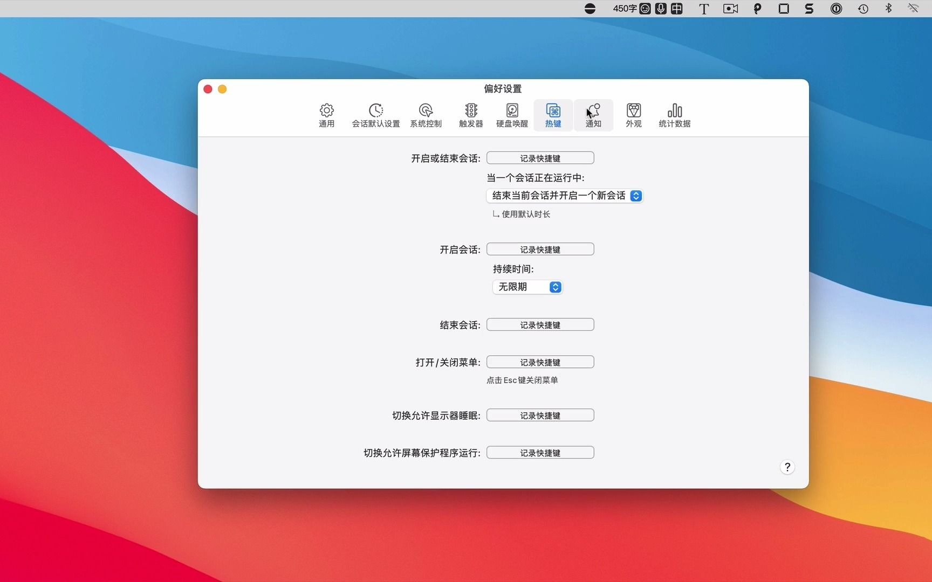Screen dimensions: 932x582
Task: 查看统计数据面板
Action: click(x=674, y=115)
